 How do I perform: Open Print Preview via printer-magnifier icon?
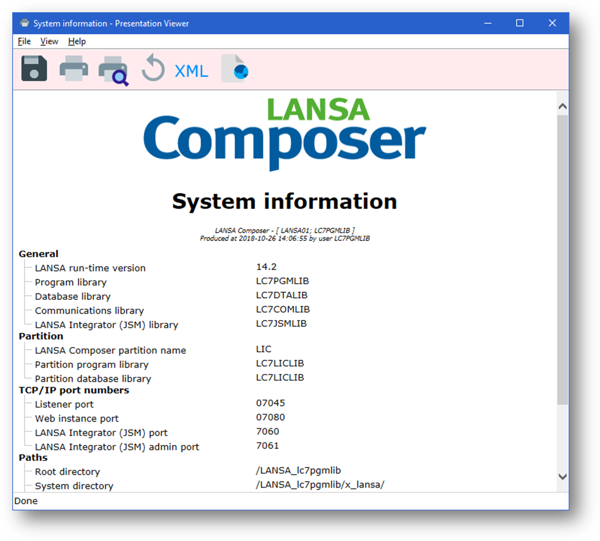point(113,71)
